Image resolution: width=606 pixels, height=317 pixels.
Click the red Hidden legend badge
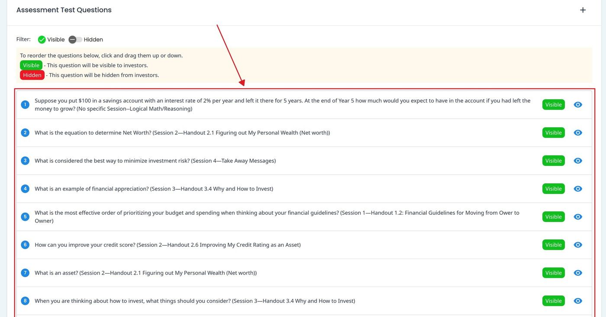click(x=32, y=75)
